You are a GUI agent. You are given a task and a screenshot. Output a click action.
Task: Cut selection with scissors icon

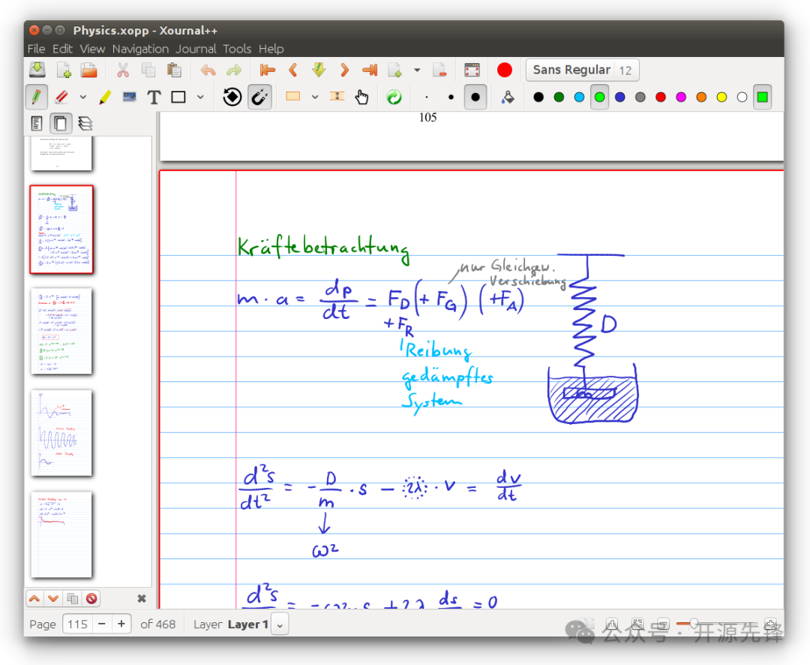123,70
